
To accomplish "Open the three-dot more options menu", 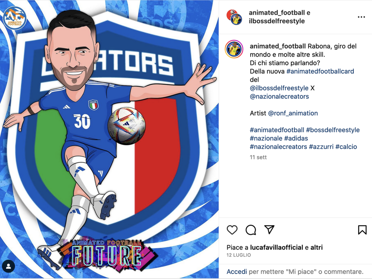I will 361,17.
